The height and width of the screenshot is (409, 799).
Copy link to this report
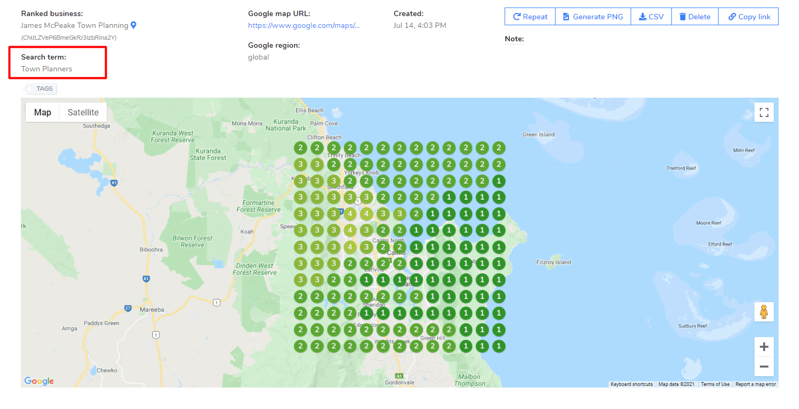click(x=748, y=17)
